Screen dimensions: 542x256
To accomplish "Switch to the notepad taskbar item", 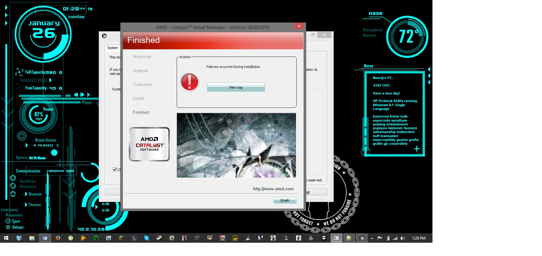I will point(349,238).
